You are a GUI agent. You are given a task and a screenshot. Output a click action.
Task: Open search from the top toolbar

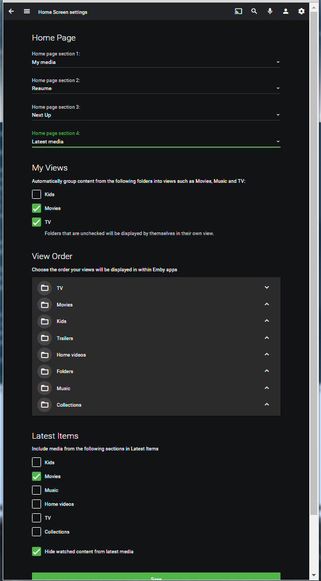254,11
